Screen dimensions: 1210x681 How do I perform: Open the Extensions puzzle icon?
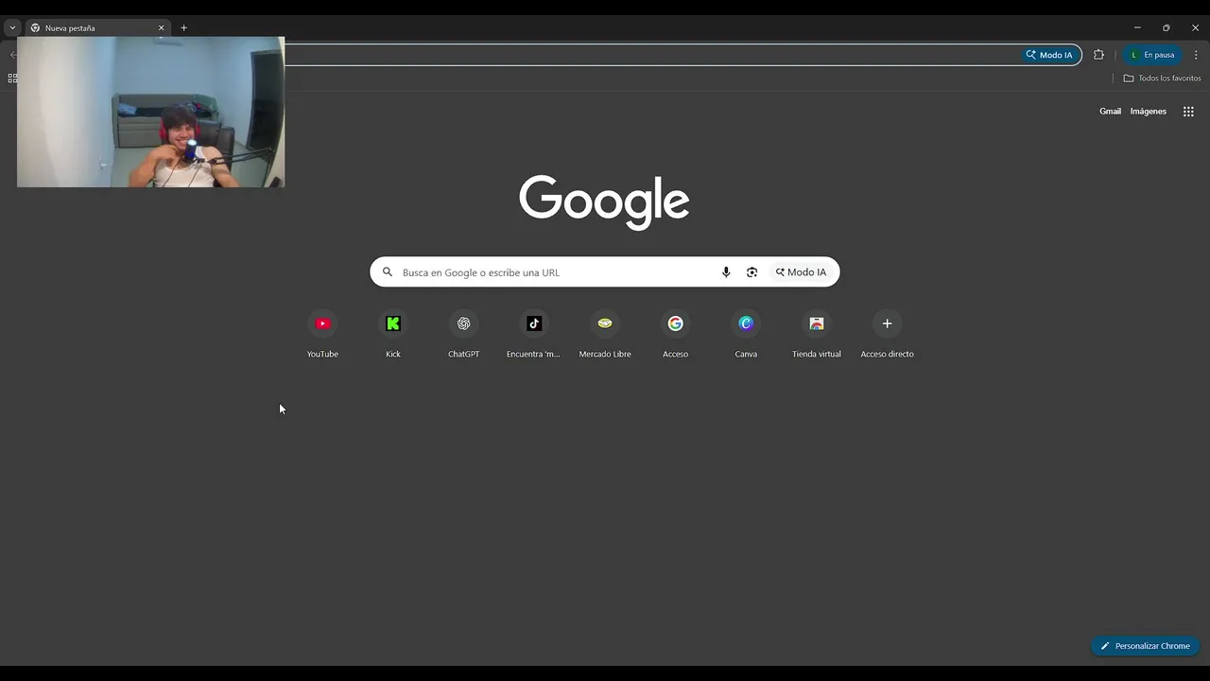[1098, 55]
